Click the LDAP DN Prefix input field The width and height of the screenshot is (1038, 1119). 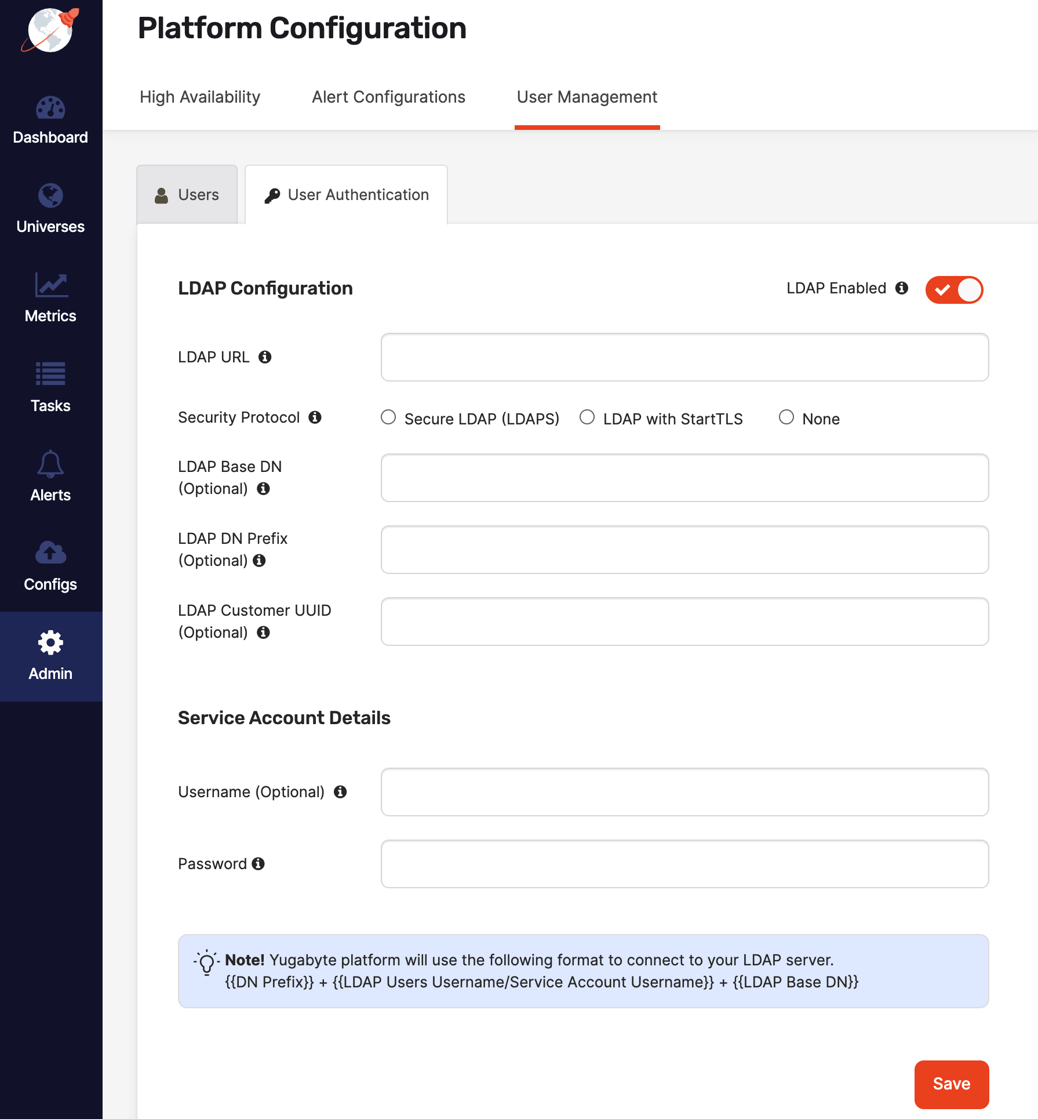(x=684, y=550)
